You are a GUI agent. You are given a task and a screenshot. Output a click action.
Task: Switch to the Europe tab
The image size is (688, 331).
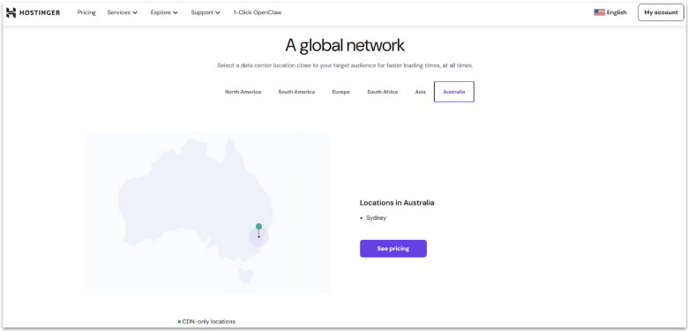341,92
